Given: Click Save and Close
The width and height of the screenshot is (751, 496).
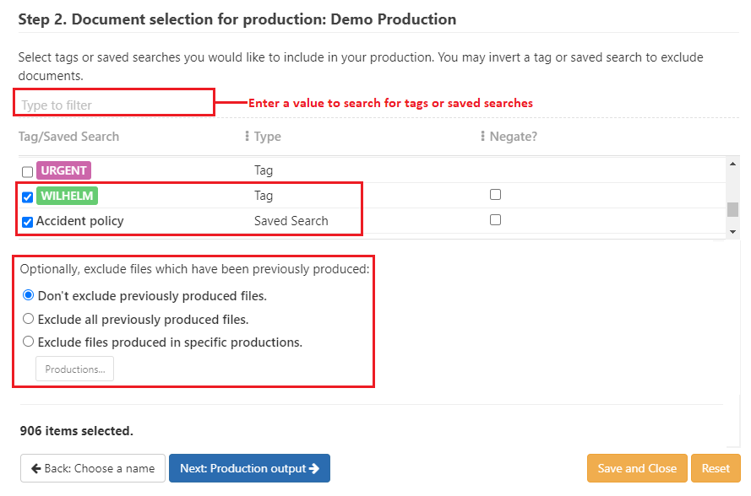Looking at the screenshot, I should [637, 468].
